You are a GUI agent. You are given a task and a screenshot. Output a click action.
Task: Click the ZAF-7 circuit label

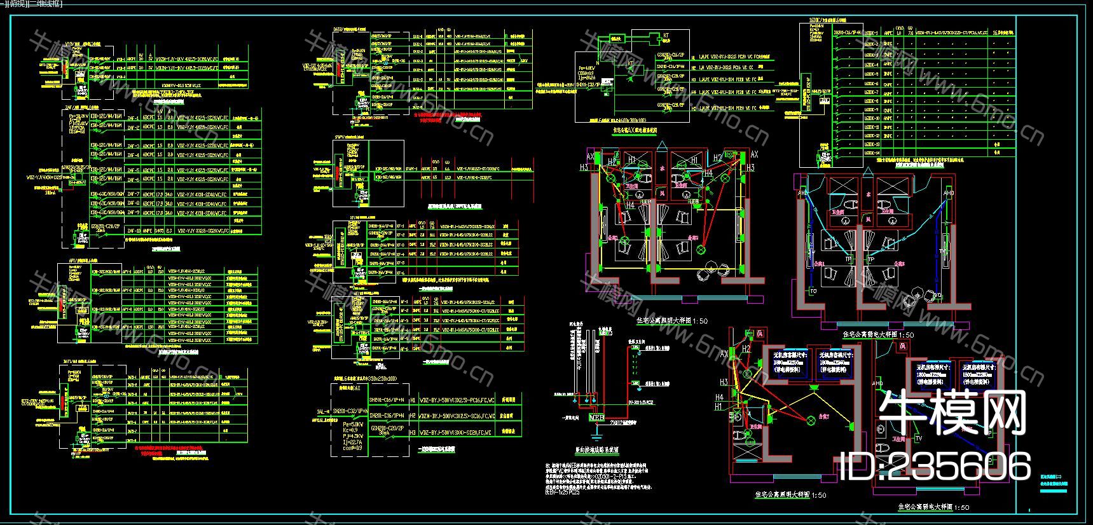(x=132, y=194)
